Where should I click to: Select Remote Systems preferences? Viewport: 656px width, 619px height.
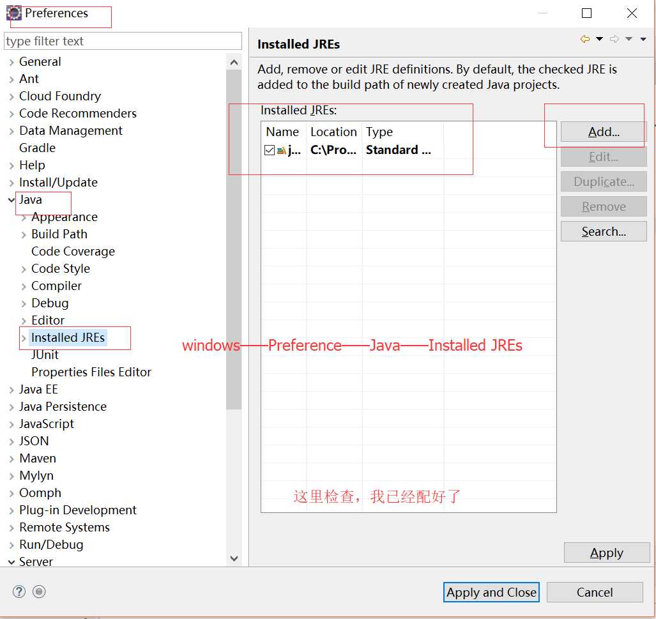pyautogui.click(x=65, y=528)
